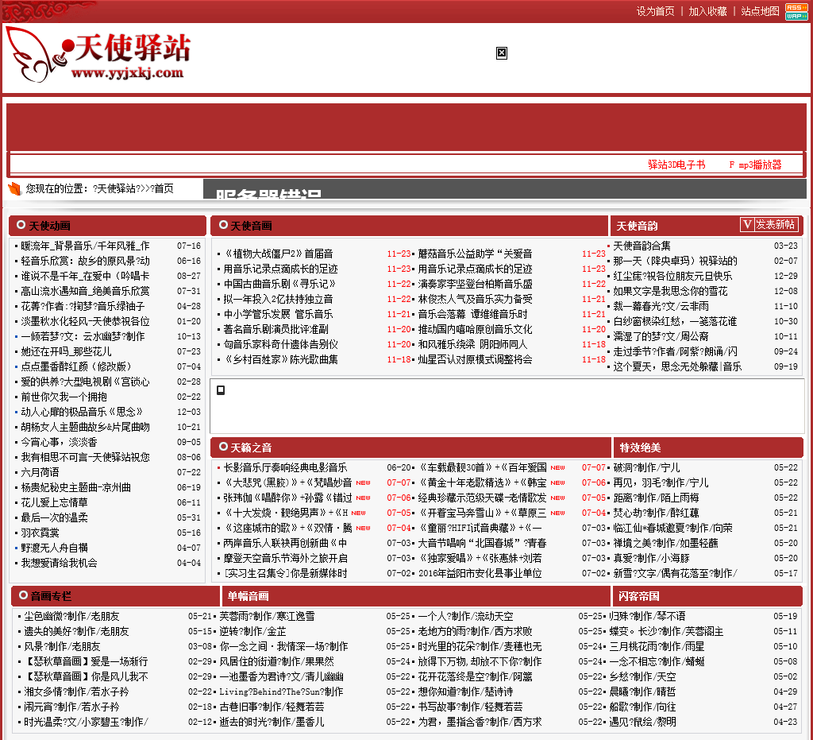This screenshot has width=813, height=740.
Task: Open 蘑菇音乐公益助学 article
Action: tap(476, 254)
